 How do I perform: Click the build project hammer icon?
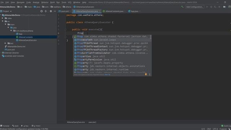(x=182, y=7)
